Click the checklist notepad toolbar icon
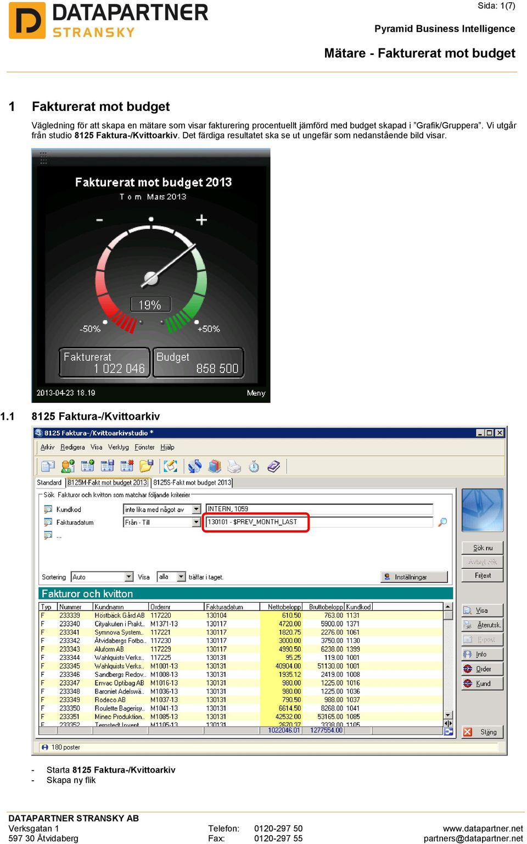 (171, 467)
